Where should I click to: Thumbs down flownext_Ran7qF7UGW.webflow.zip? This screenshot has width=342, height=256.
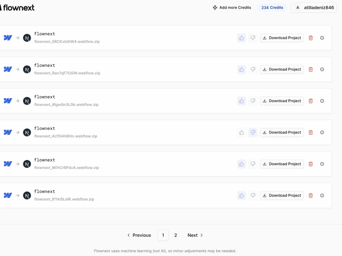(253, 70)
